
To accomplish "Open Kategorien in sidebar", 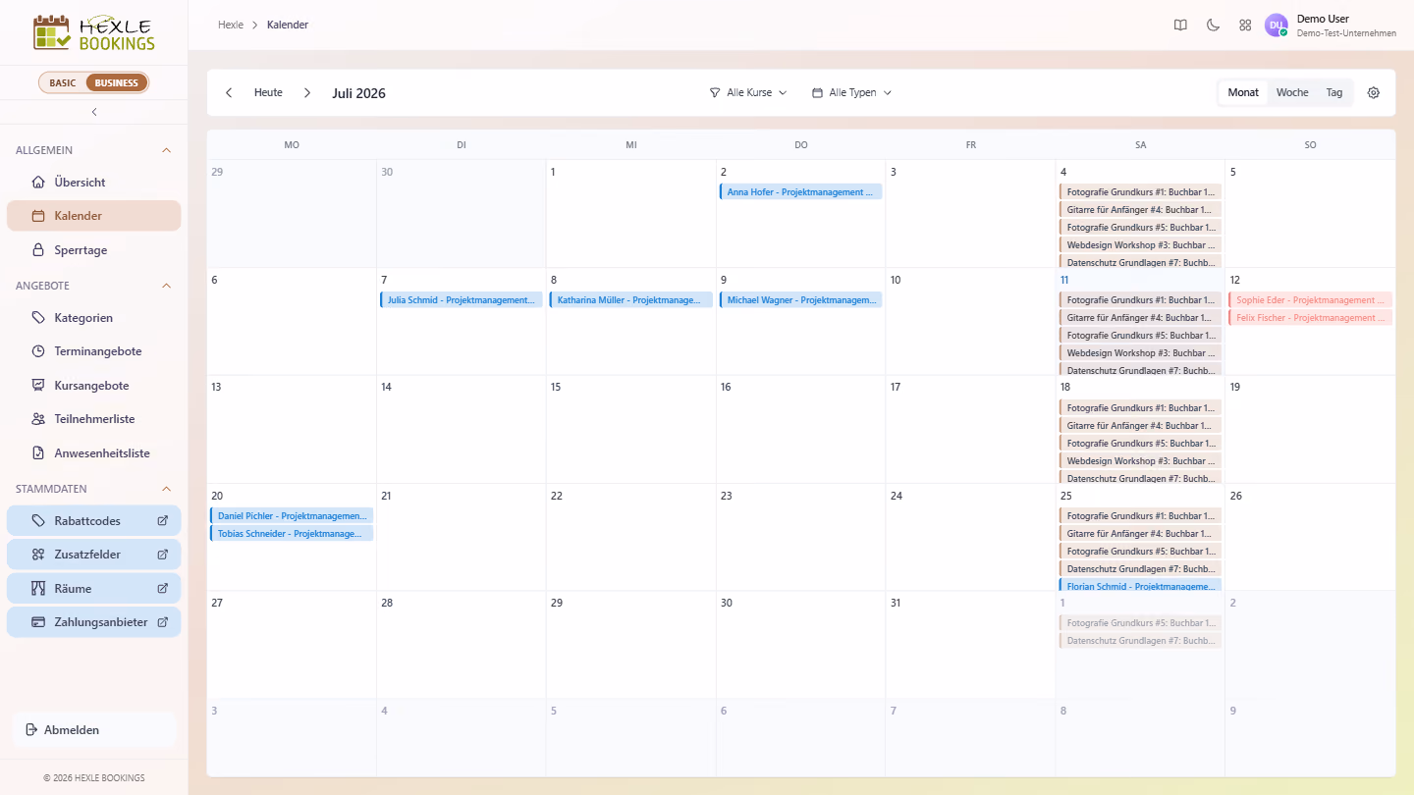I will [94, 318].
